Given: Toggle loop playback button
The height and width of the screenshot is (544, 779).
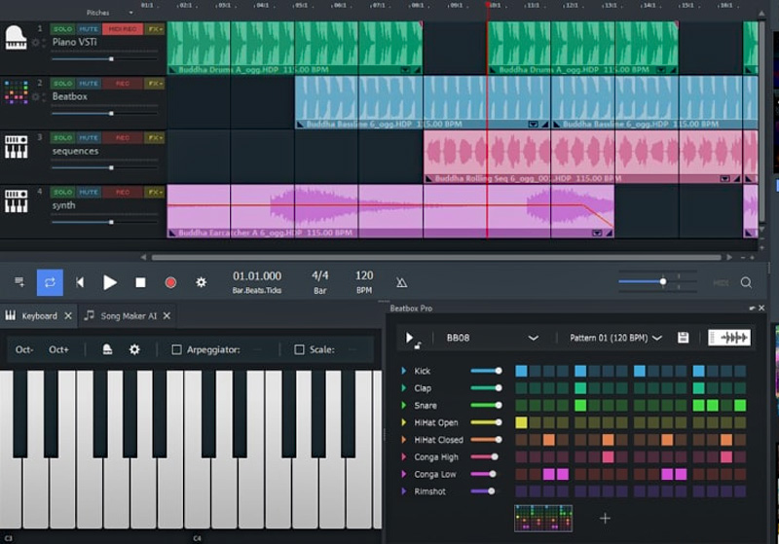Looking at the screenshot, I should tap(50, 282).
